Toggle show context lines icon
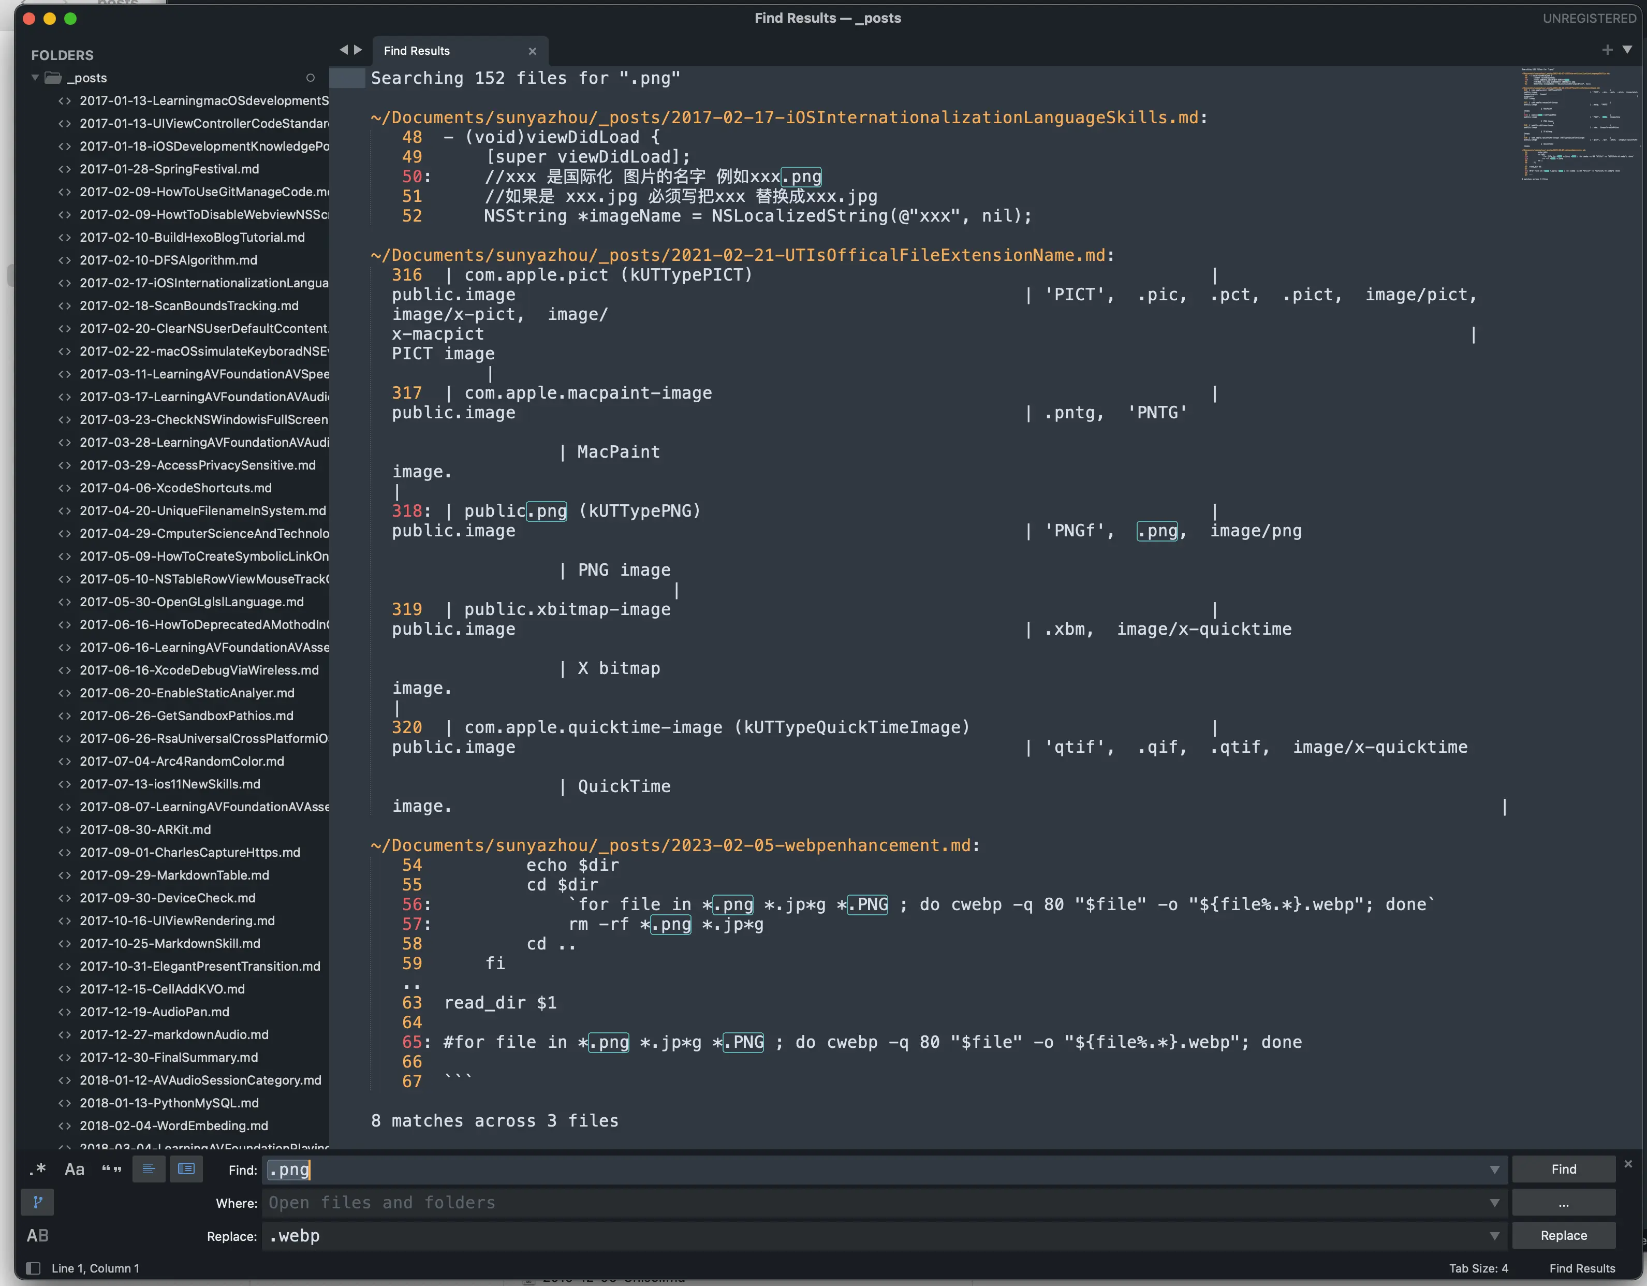The image size is (1647, 1286). point(149,1169)
